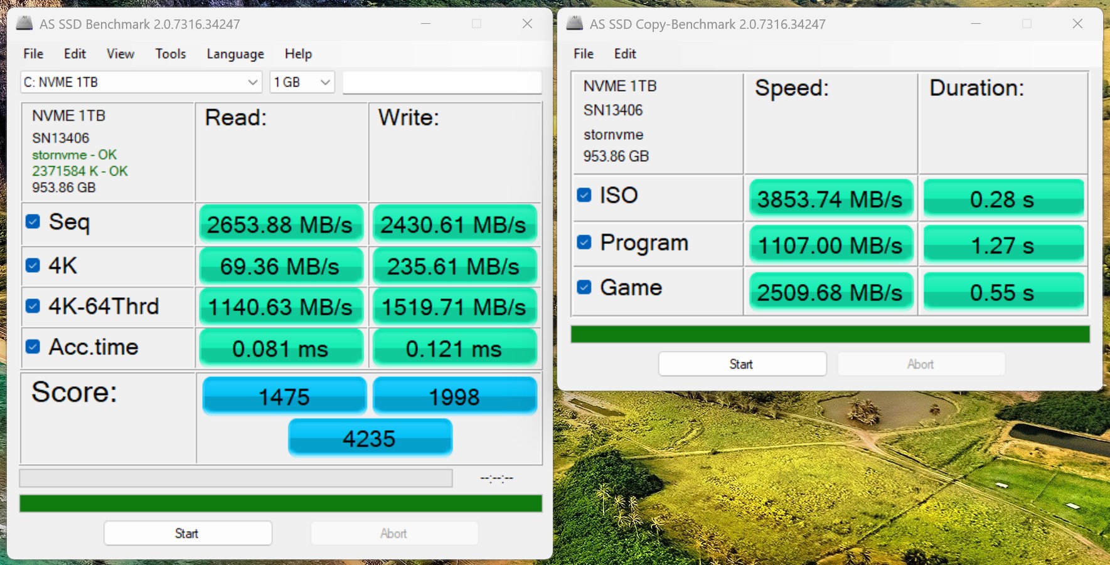
Task: Open the Tools menu in AS SSD Benchmark
Action: pyautogui.click(x=171, y=54)
